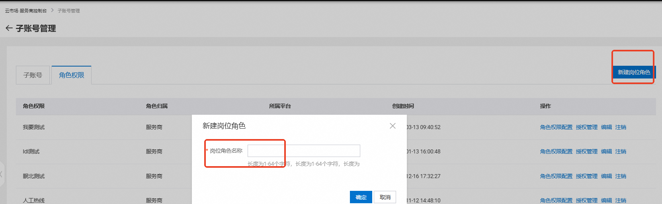This screenshot has height=204, width=662.
Task: Open the 云市场·服务商控制台 breadcrumb link
Action: pyautogui.click(x=26, y=11)
